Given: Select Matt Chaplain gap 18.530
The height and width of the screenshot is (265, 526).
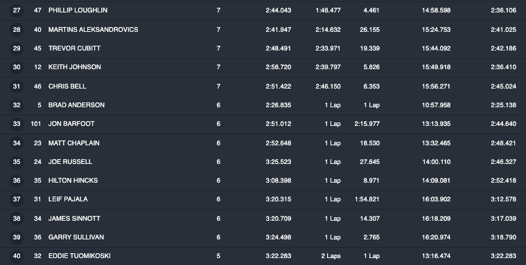Looking at the screenshot, I should pyautogui.click(x=369, y=143).
